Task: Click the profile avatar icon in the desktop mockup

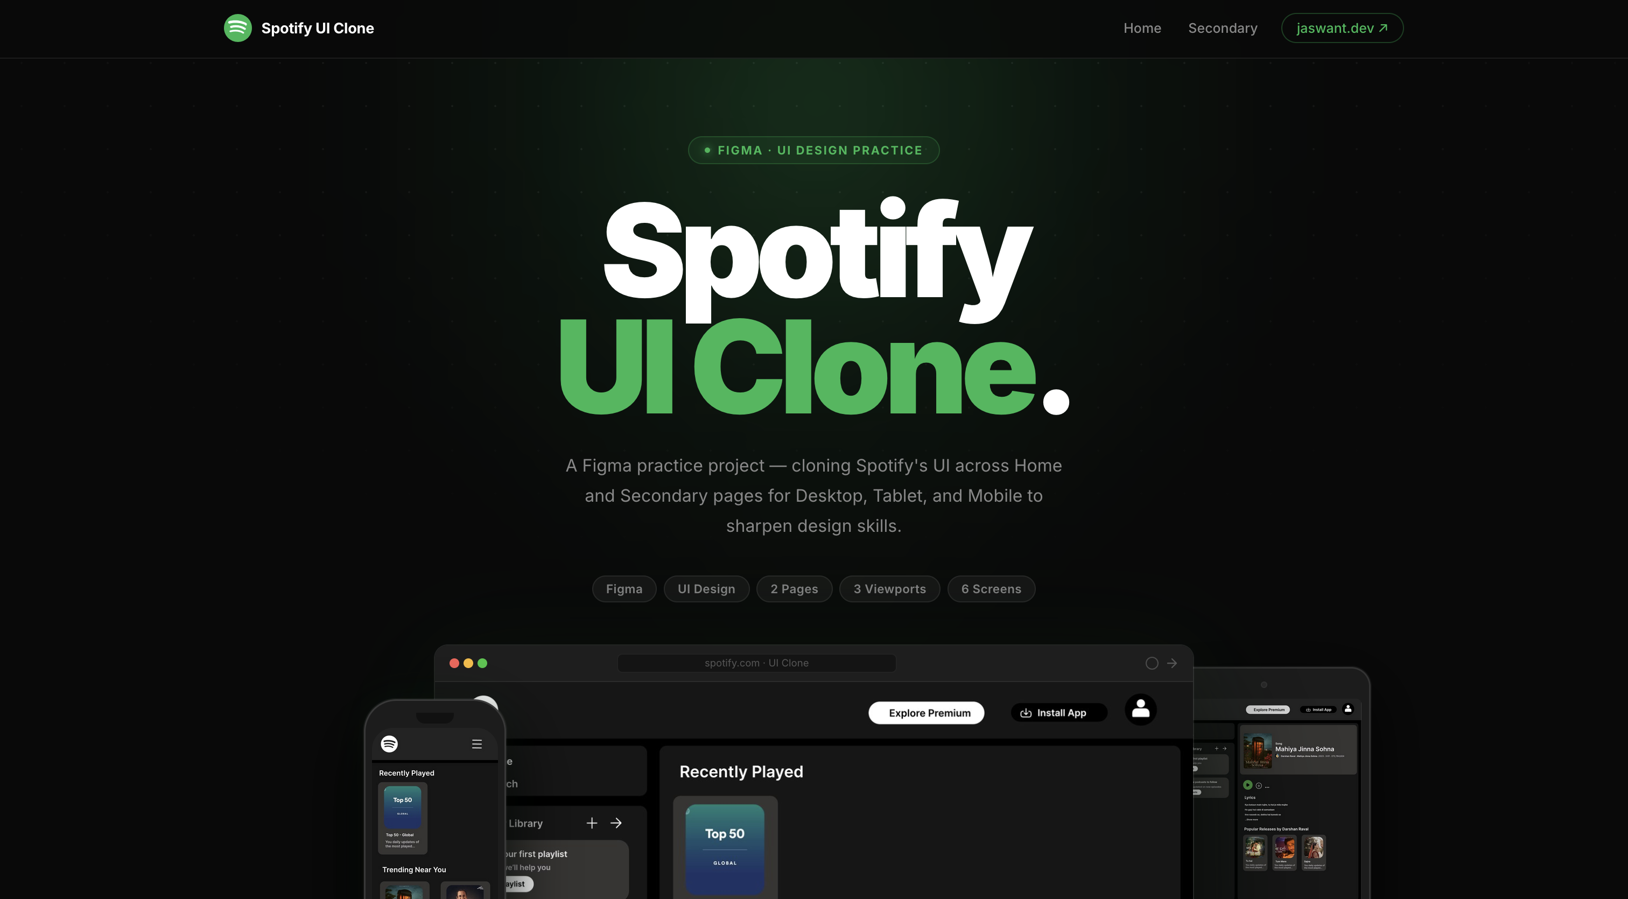Action: click(x=1140, y=710)
